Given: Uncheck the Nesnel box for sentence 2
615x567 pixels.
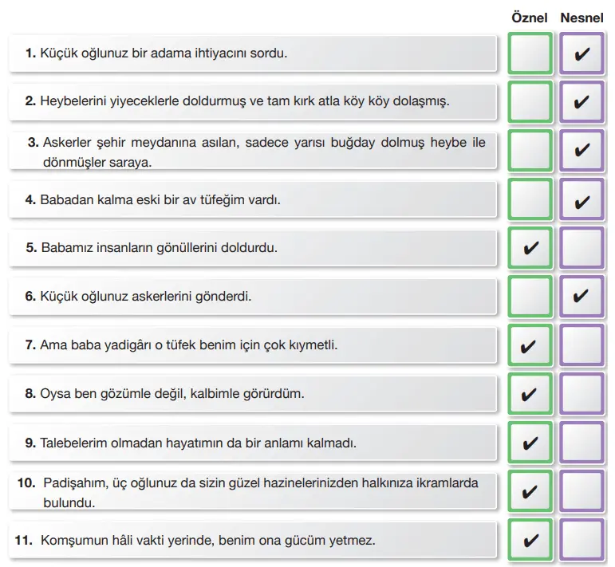Looking at the screenshot, I should click(581, 102).
